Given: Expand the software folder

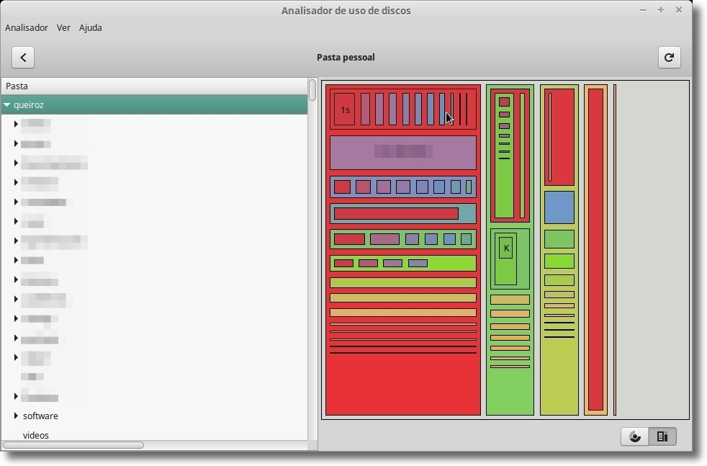Looking at the screenshot, I should (x=16, y=416).
